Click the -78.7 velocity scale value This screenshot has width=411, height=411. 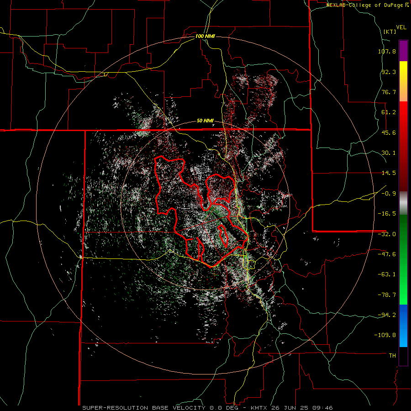pos(387,295)
